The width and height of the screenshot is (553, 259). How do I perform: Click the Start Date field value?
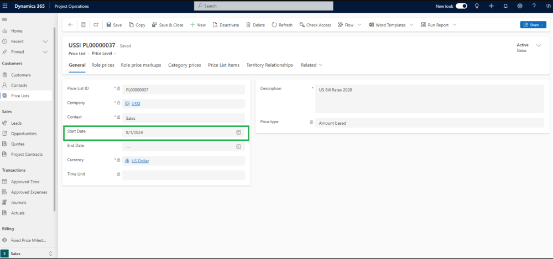click(x=134, y=133)
